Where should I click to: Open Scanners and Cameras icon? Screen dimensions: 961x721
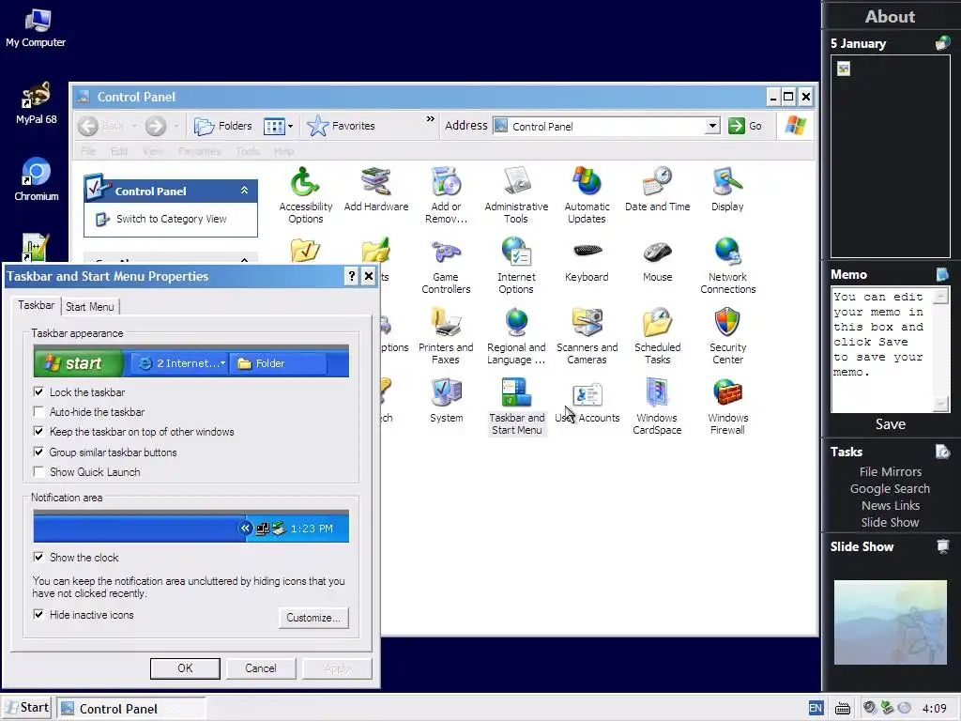tap(587, 336)
